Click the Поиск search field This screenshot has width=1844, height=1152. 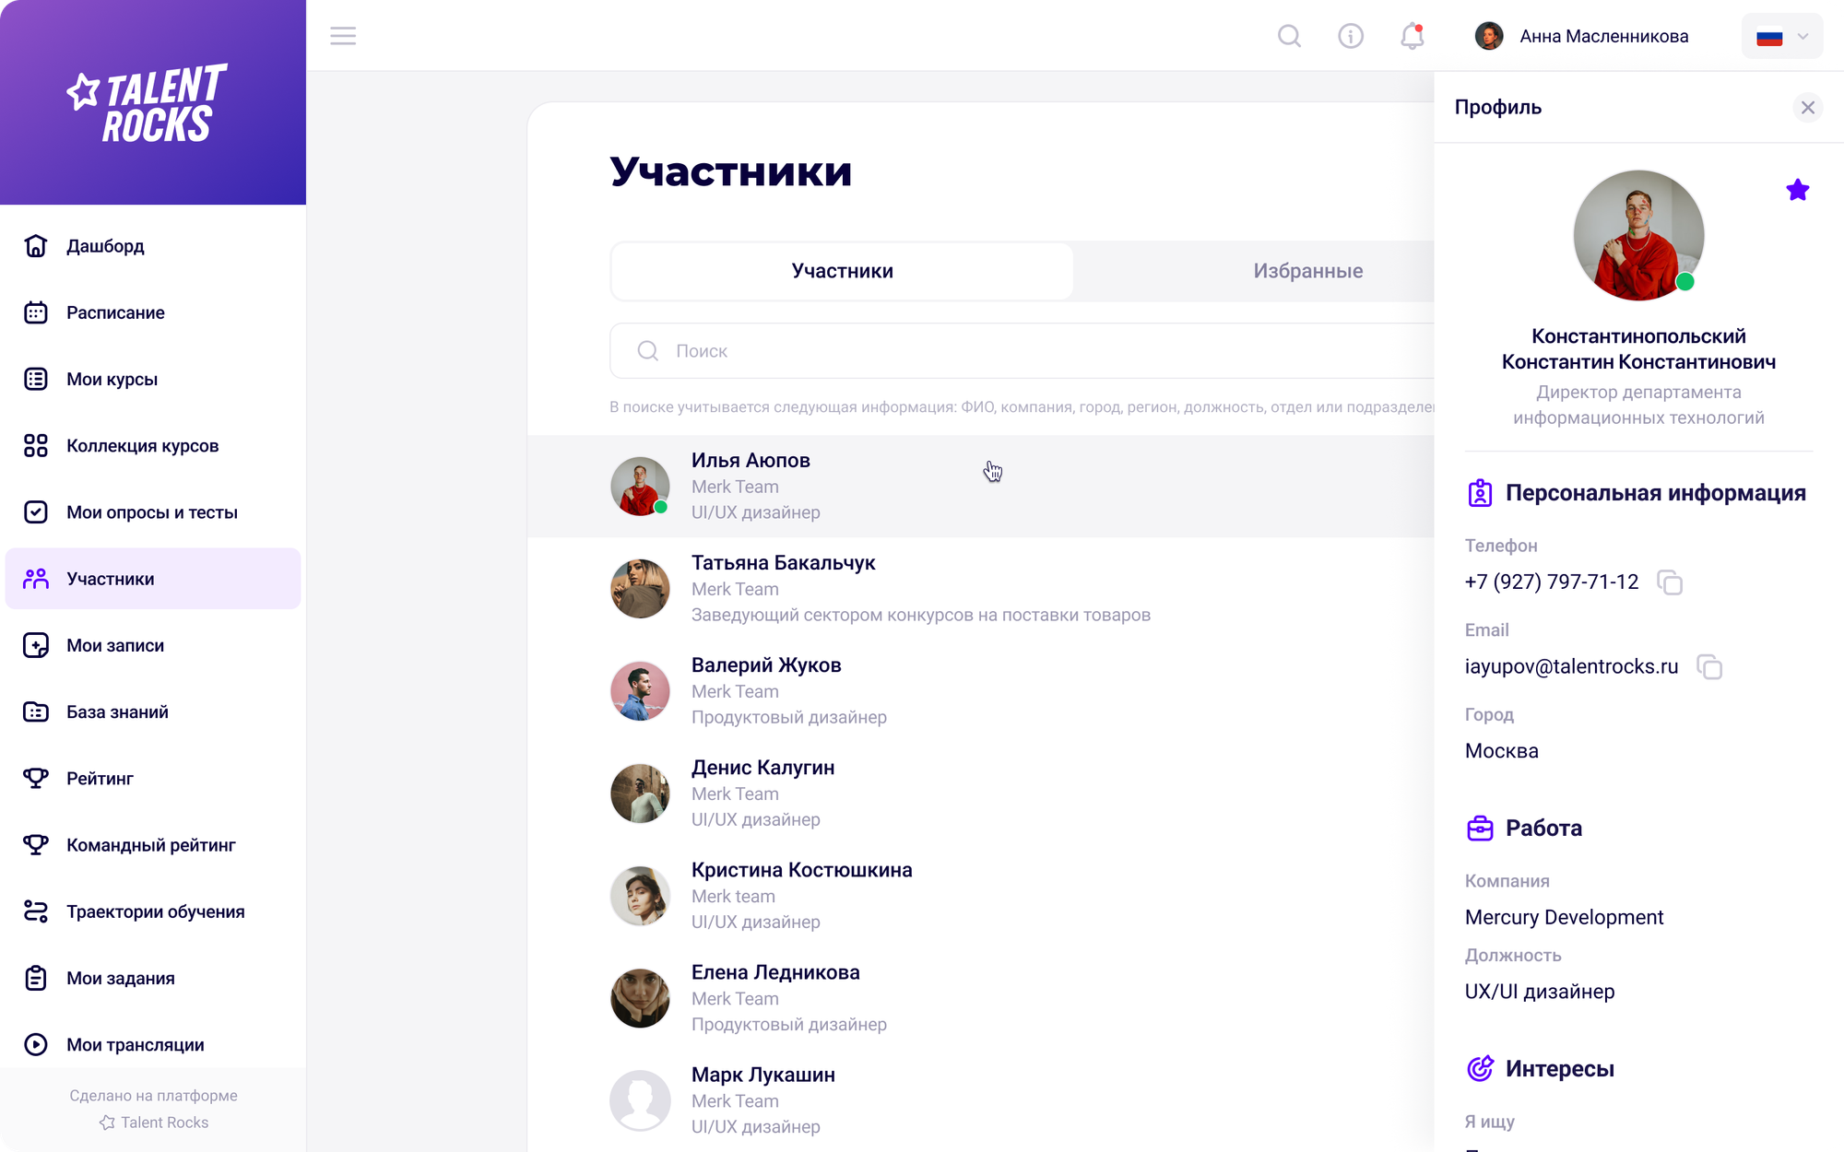coord(1014,351)
